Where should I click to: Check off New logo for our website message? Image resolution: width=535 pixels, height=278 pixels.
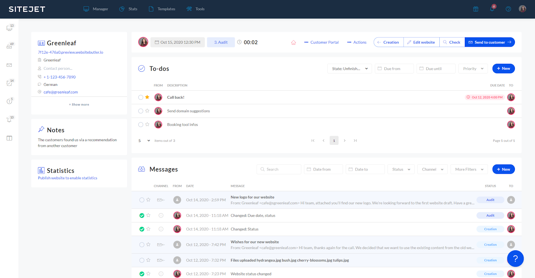142,200
